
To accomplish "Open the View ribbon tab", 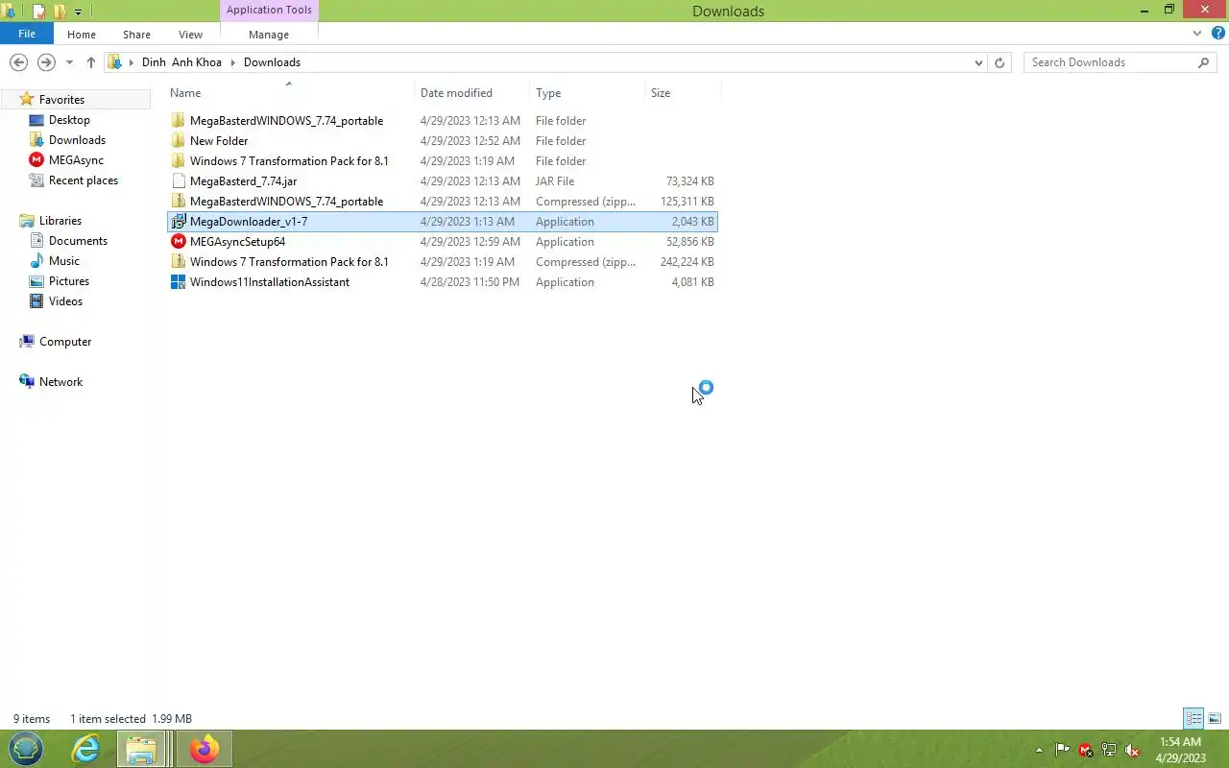I will (190, 34).
